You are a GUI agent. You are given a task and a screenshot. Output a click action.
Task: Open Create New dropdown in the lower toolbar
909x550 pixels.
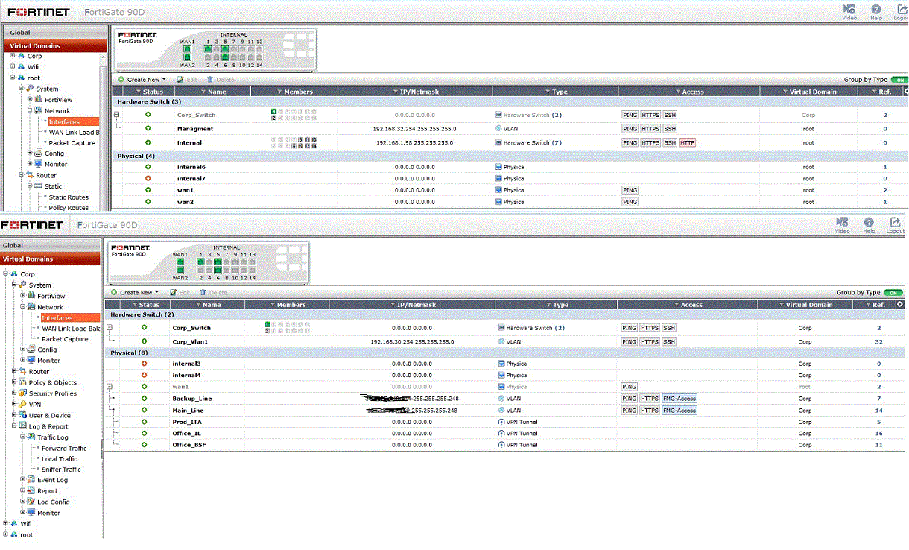coord(135,293)
